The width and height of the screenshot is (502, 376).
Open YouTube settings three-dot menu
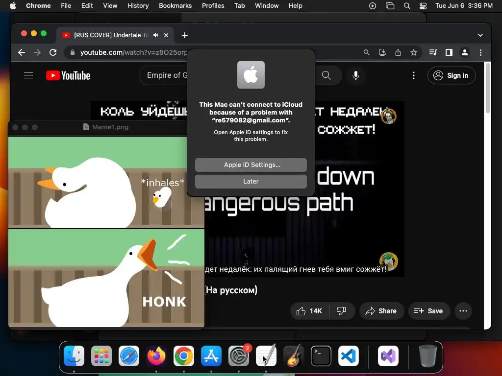(x=414, y=75)
